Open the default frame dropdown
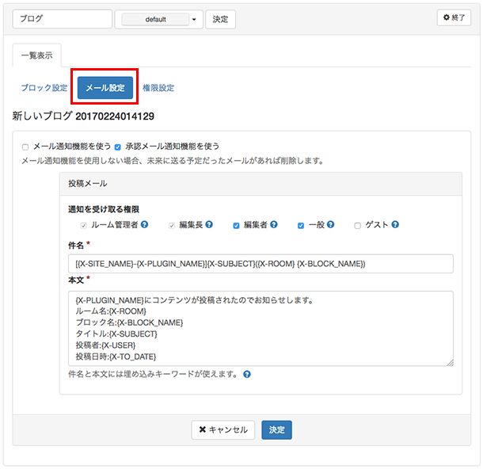 coord(158,19)
